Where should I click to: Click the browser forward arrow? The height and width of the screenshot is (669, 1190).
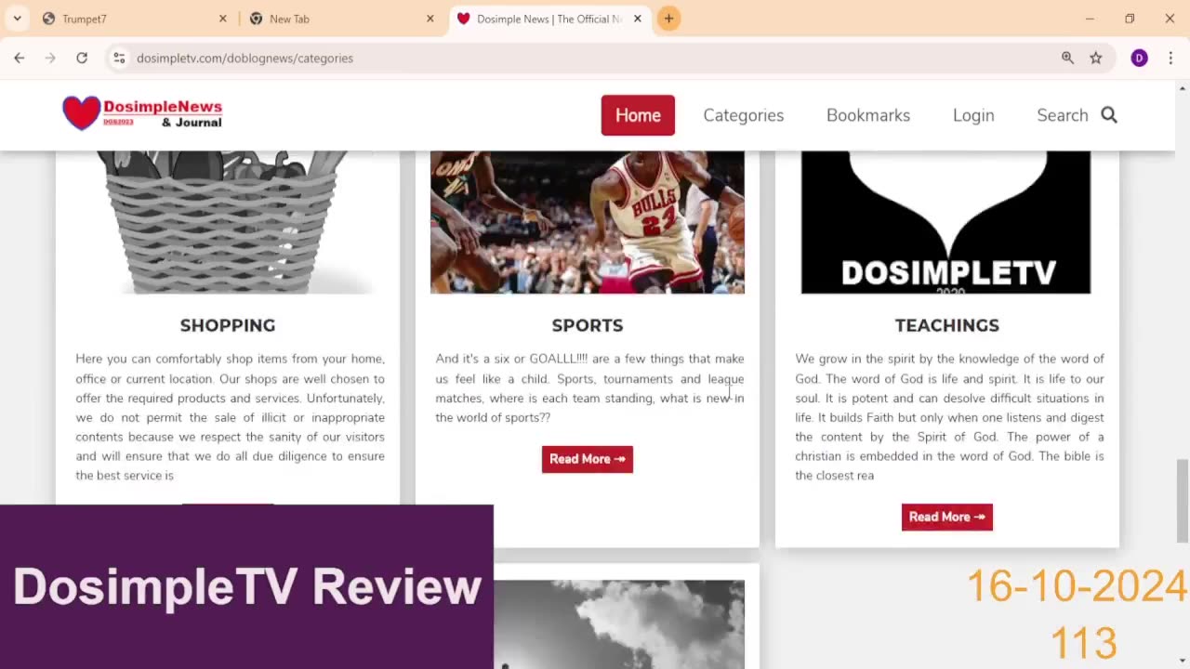tap(50, 58)
